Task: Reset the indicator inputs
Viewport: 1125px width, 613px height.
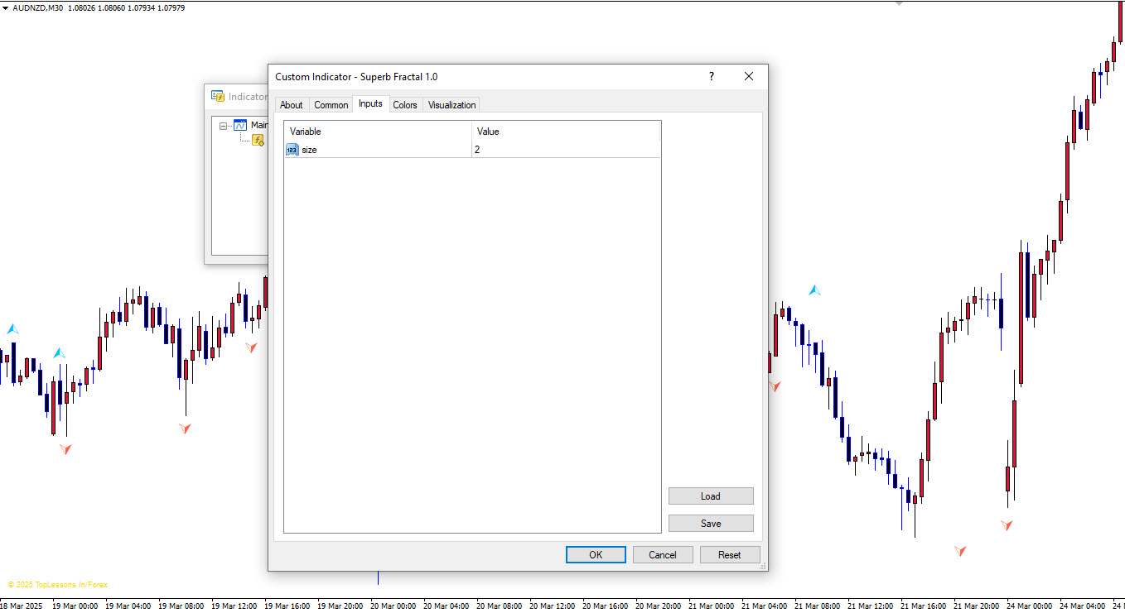Action: click(730, 555)
